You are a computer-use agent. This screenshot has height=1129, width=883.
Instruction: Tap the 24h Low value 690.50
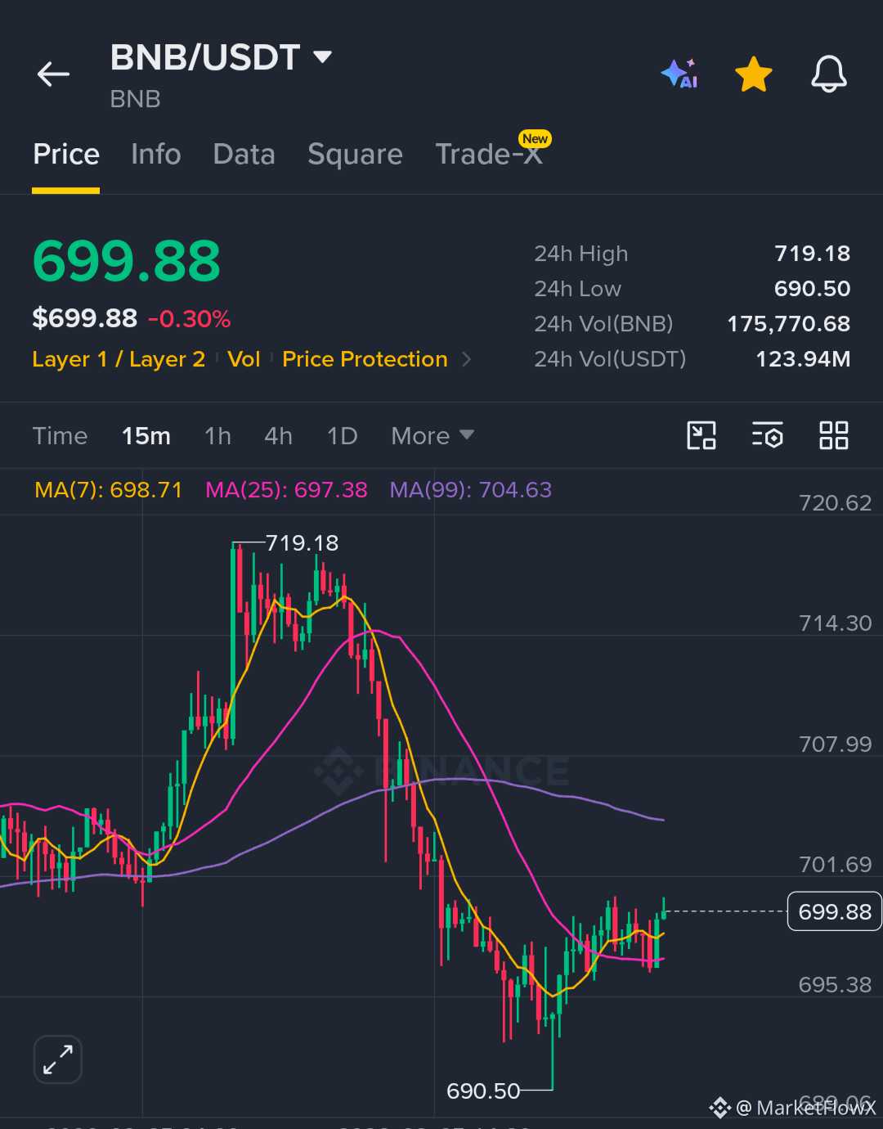click(812, 289)
